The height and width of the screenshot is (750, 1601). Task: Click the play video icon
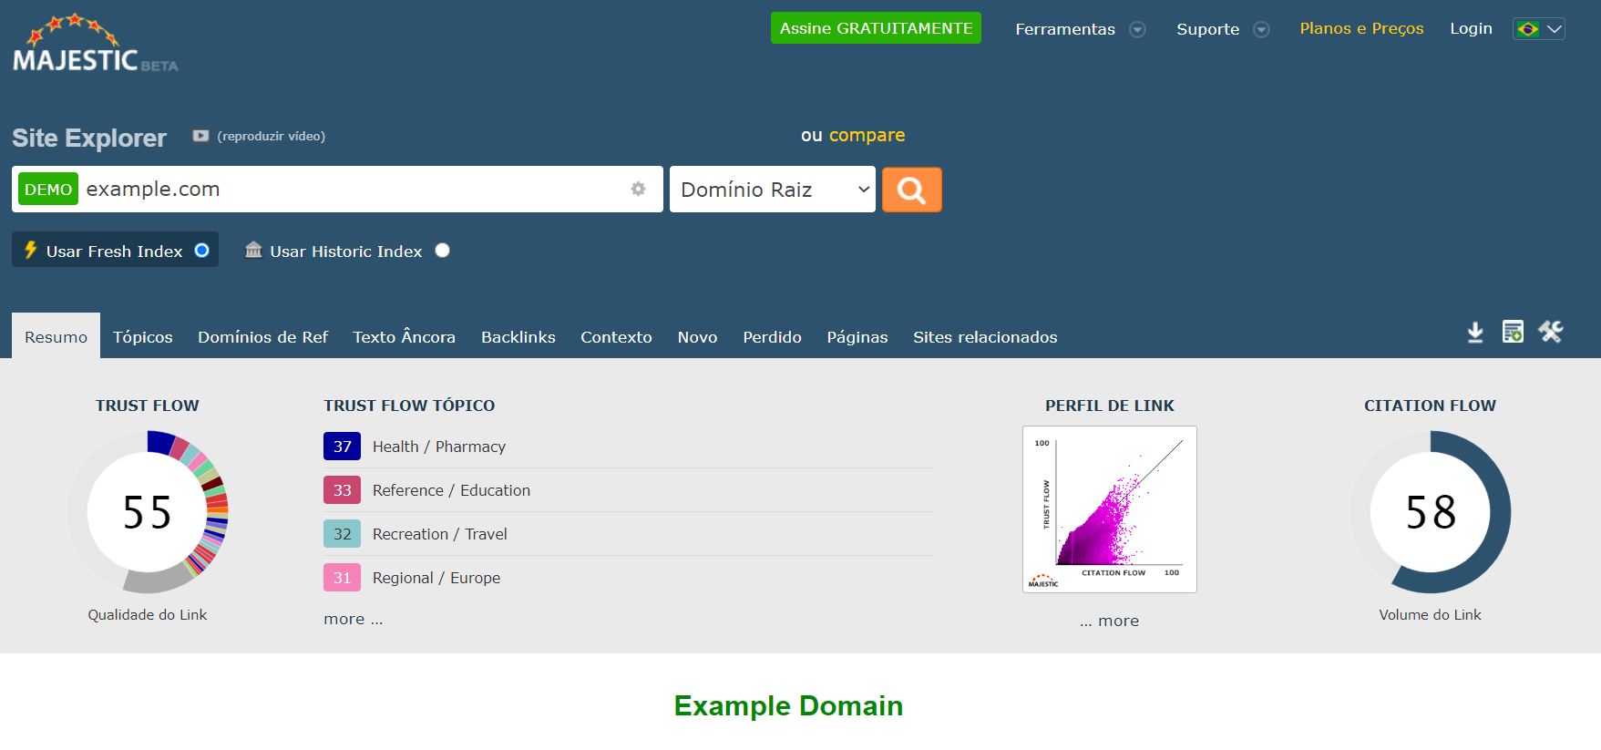[200, 136]
